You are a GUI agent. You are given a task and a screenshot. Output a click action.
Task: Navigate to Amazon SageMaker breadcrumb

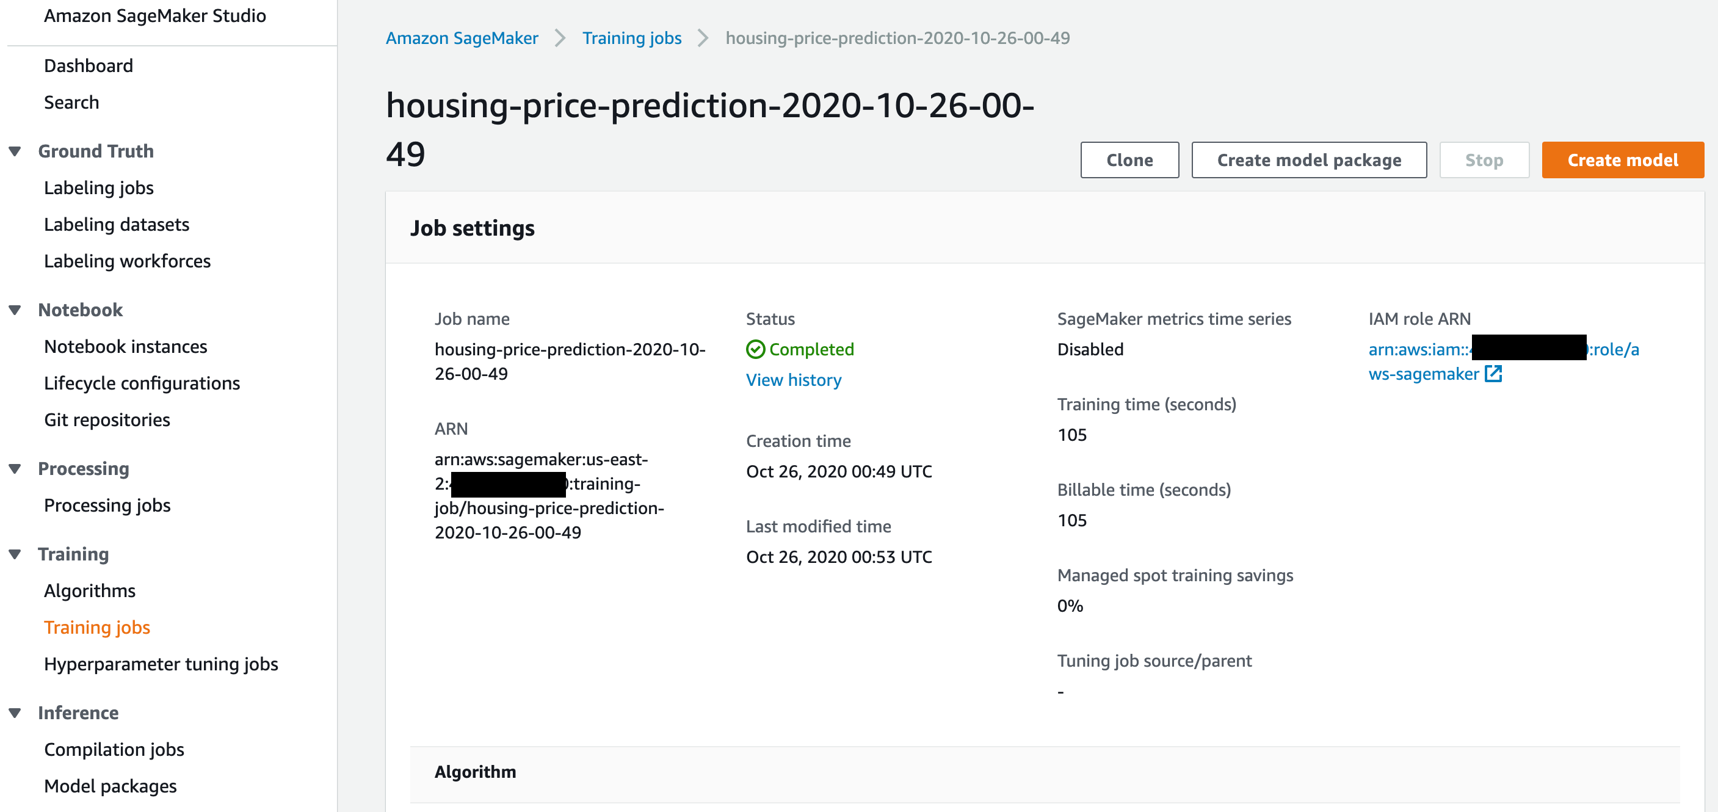(462, 38)
